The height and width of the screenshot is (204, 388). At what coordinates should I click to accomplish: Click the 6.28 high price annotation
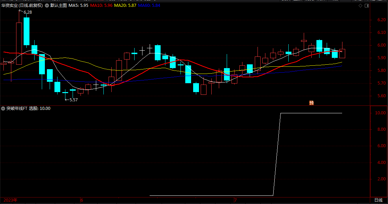point(28,12)
